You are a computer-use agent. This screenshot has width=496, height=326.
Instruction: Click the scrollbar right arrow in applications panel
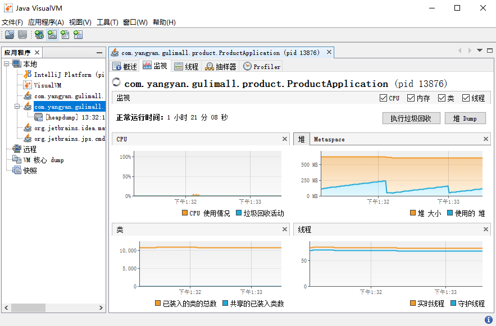click(x=101, y=307)
